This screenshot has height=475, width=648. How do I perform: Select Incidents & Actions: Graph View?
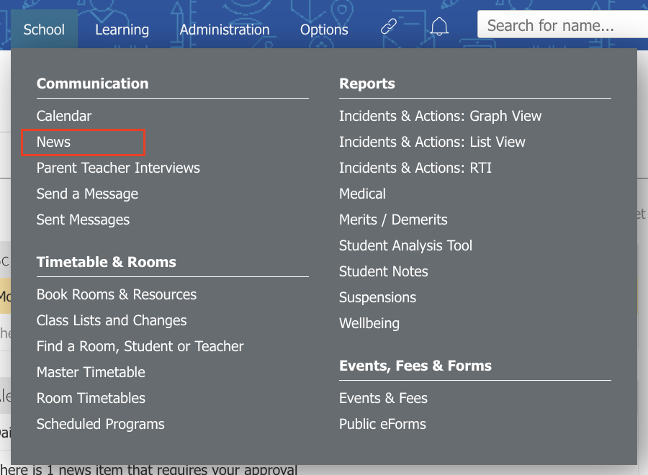440,116
